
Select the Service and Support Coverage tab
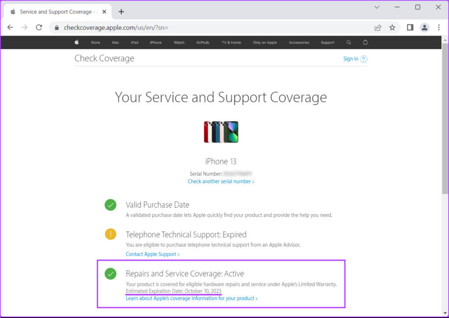coord(57,12)
